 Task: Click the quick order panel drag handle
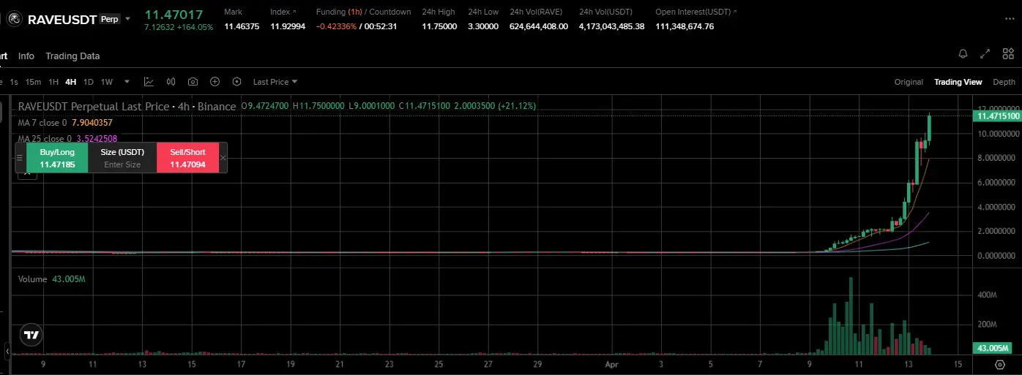20,158
